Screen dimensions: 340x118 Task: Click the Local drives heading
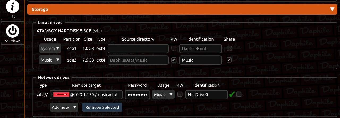(50, 23)
